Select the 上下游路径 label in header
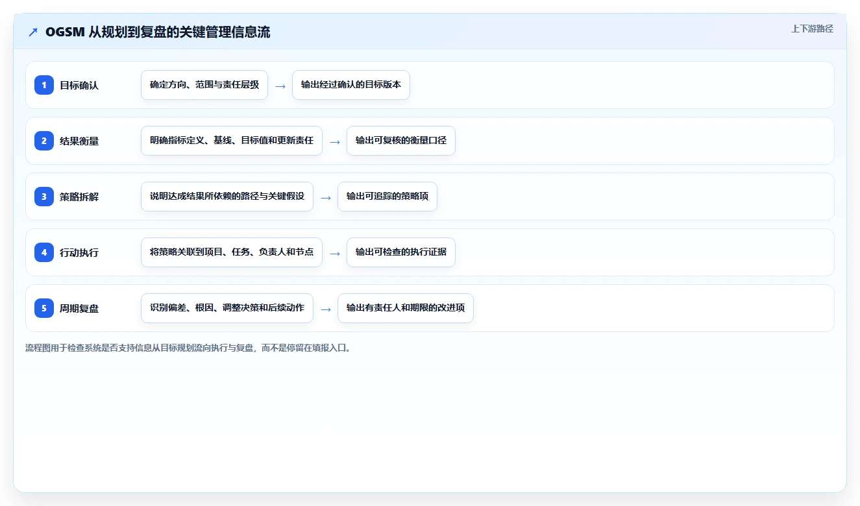The height and width of the screenshot is (506, 860). pos(812,29)
